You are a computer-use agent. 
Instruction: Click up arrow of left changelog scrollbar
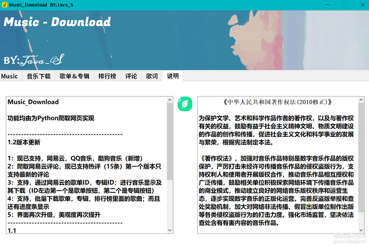(170, 100)
